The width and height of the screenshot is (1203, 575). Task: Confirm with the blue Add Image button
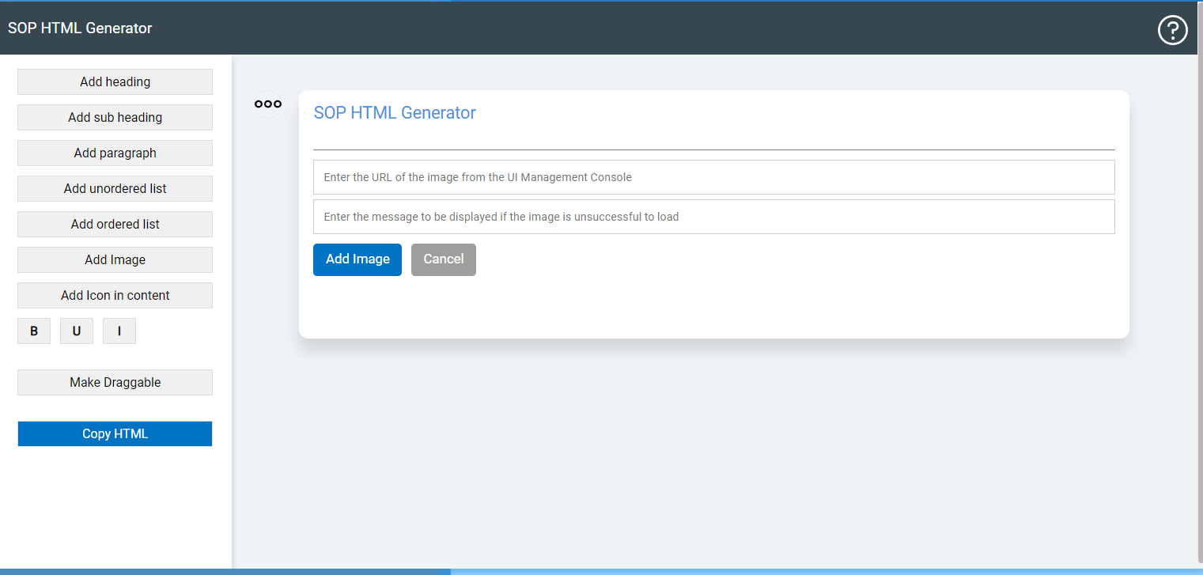[x=357, y=259]
